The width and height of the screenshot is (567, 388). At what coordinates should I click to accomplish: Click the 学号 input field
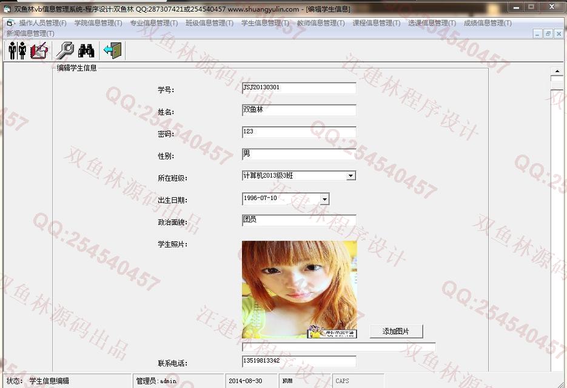[299, 89]
